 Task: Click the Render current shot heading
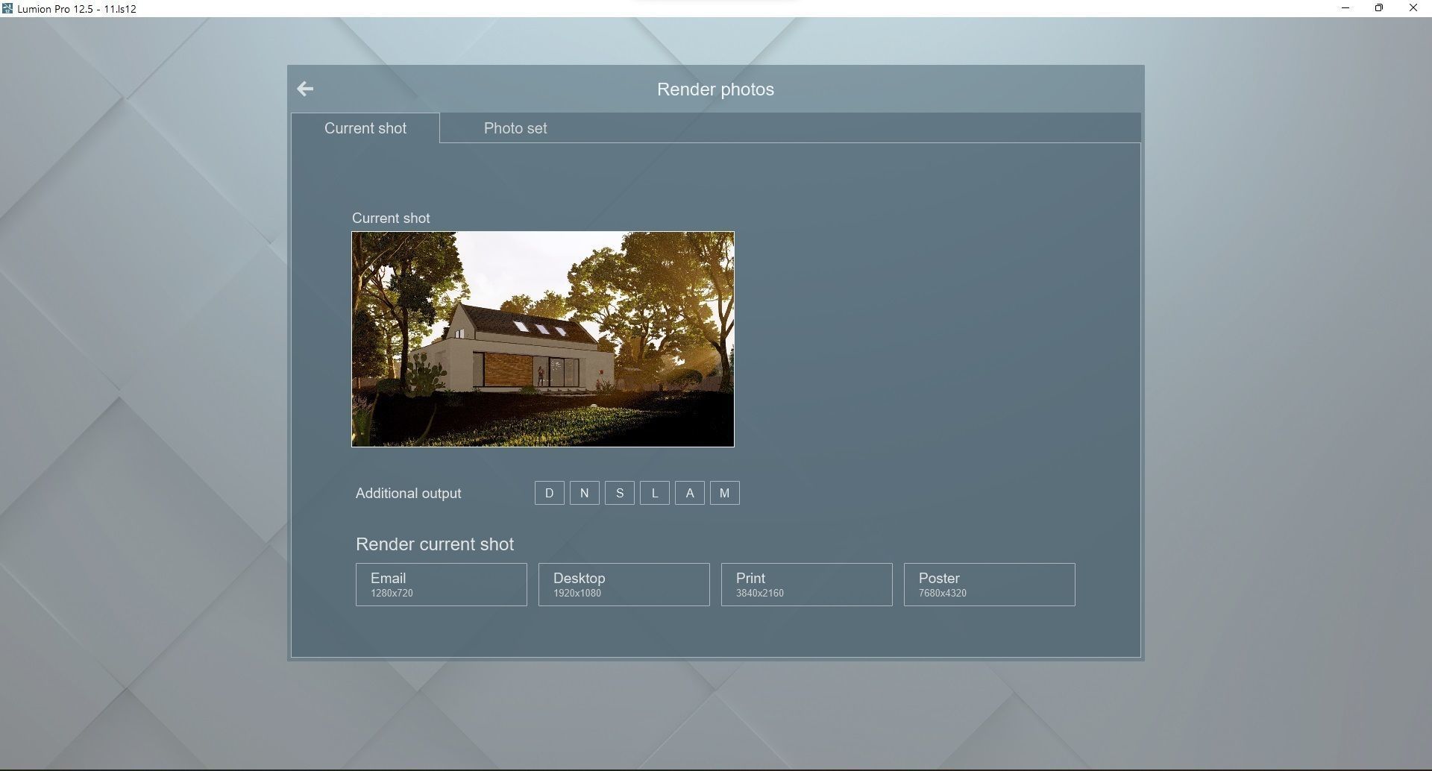pos(435,544)
